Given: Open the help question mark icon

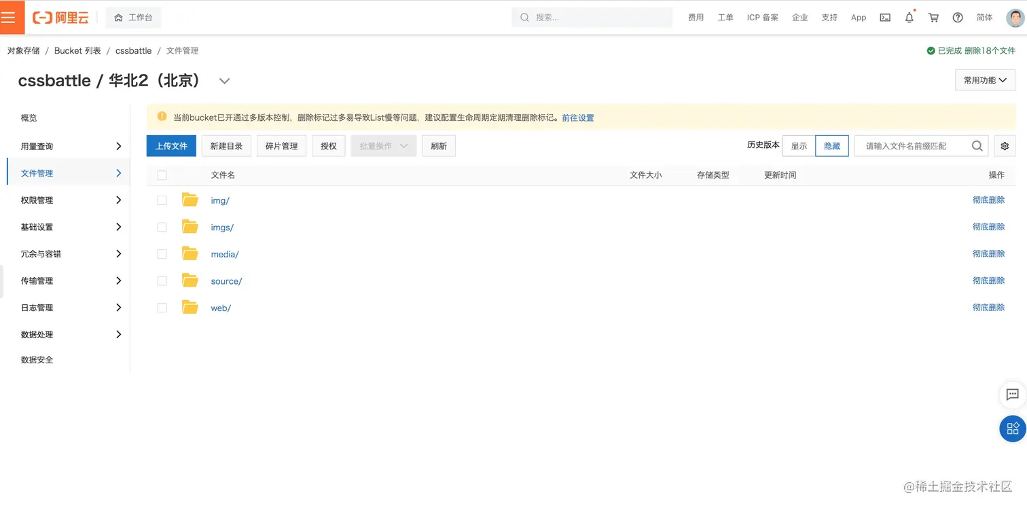Looking at the screenshot, I should point(957,17).
